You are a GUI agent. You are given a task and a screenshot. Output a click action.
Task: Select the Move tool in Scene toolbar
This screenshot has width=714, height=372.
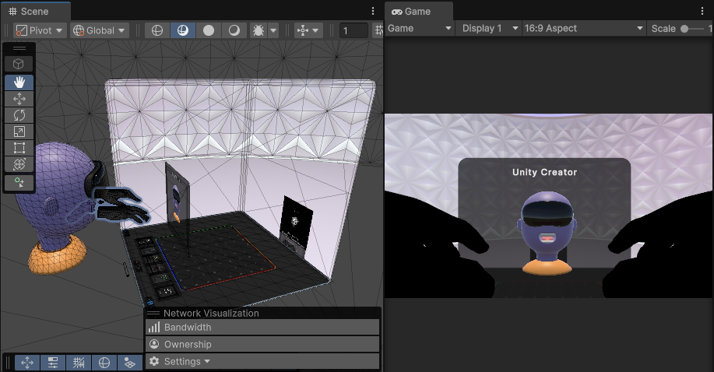coord(19,99)
